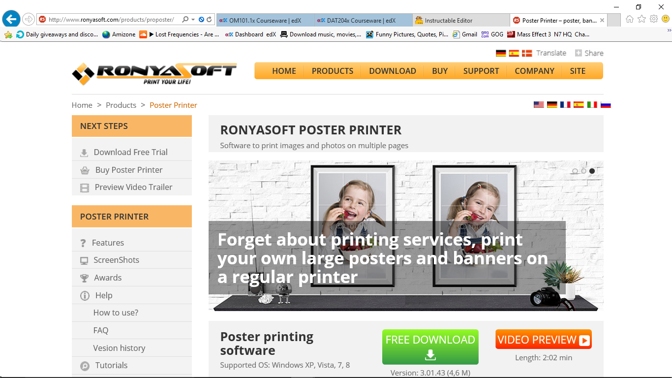This screenshot has width=672, height=378.
Task: Open the BUY menu item
Action: [x=440, y=71]
